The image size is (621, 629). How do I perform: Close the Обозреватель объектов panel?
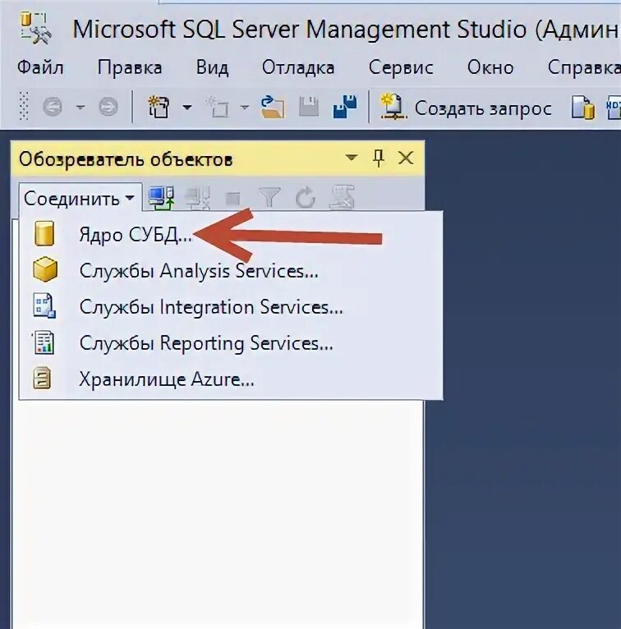[406, 158]
